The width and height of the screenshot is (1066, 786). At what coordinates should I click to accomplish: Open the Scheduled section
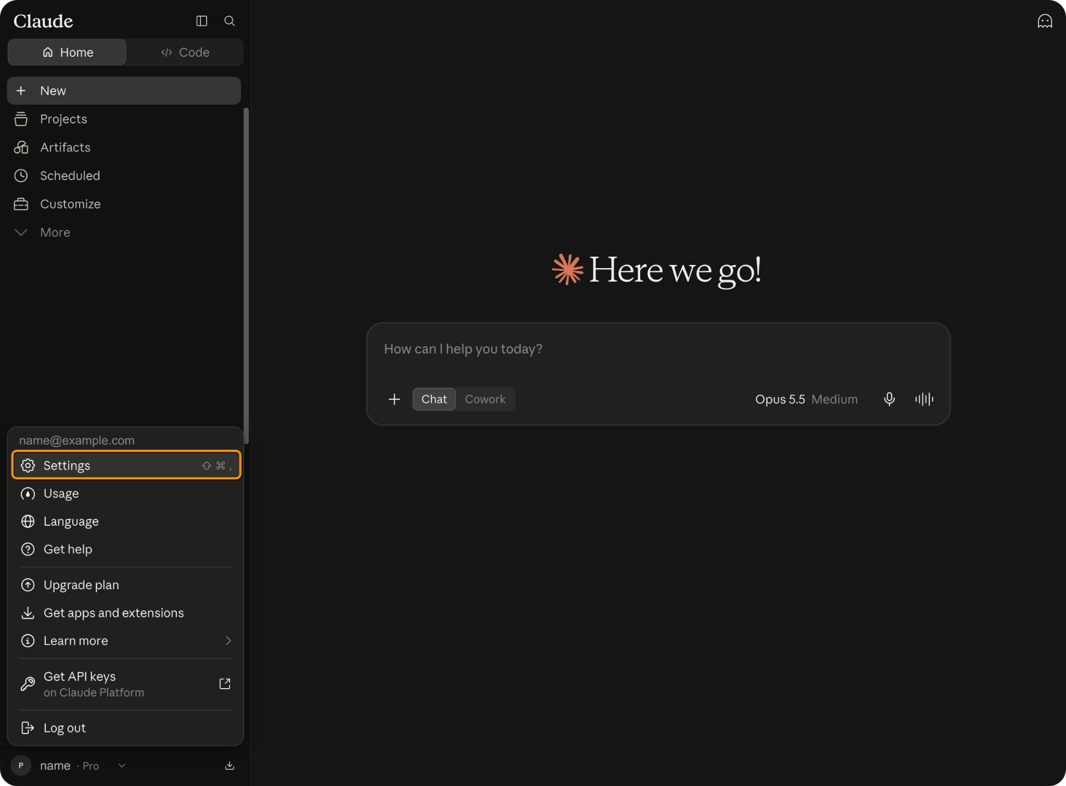click(x=124, y=176)
